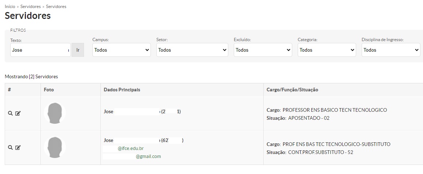Click the first server's photo placeholder
Viewport: 423px width, 174px height.
click(x=55, y=113)
